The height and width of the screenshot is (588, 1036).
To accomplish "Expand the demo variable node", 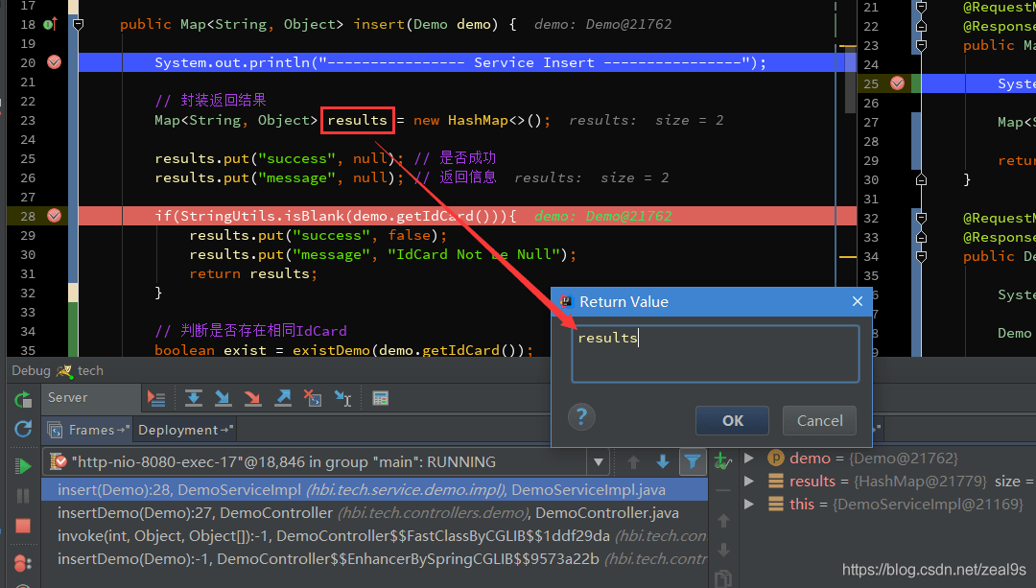I will pyautogui.click(x=748, y=458).
